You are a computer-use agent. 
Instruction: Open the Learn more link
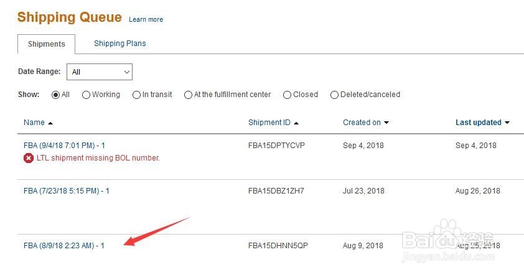146,19
